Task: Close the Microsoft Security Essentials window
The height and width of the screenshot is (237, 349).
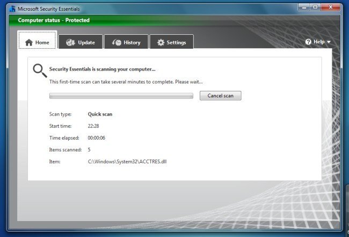Action: (x=330, y=7)
